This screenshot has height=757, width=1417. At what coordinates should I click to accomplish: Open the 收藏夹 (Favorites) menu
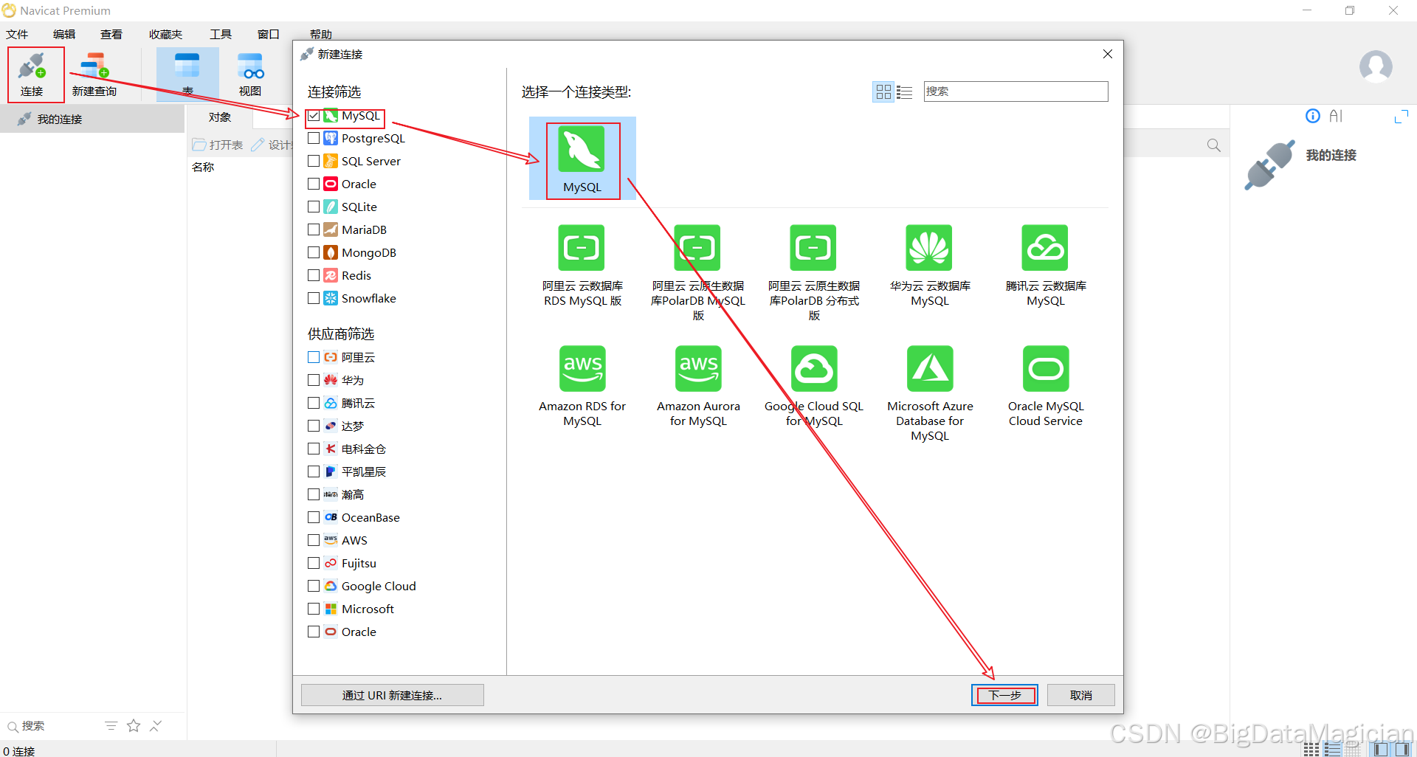[165, 34]
